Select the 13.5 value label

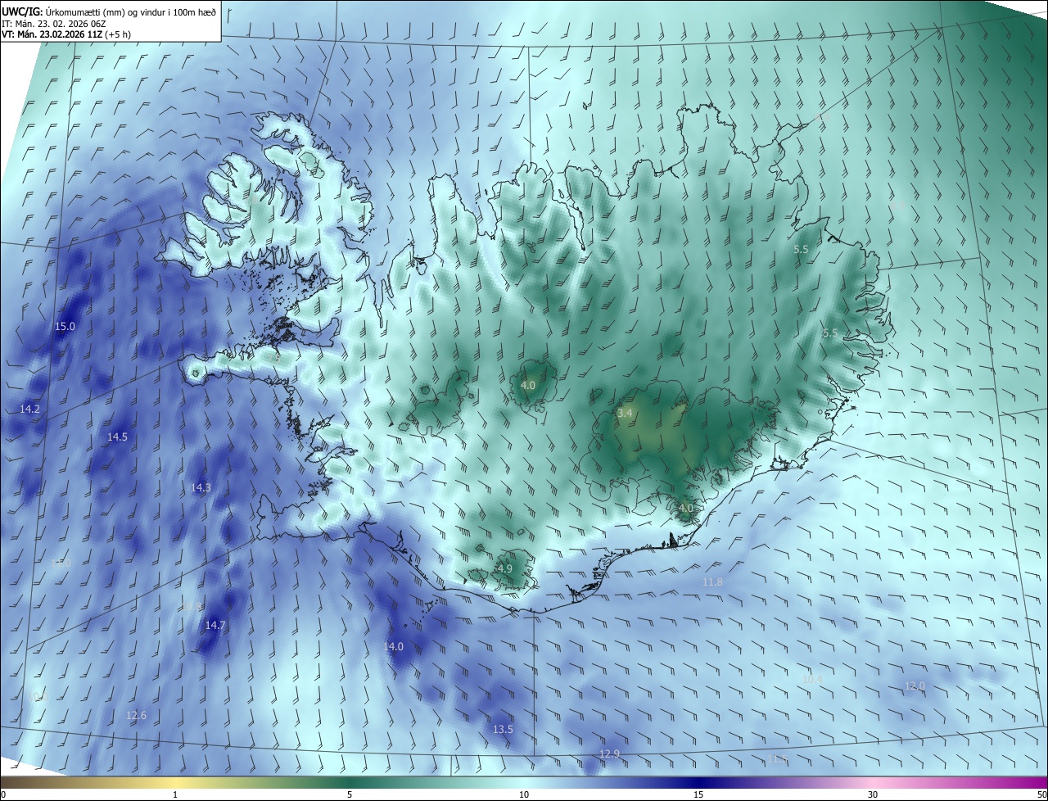[x=503, y=729]
